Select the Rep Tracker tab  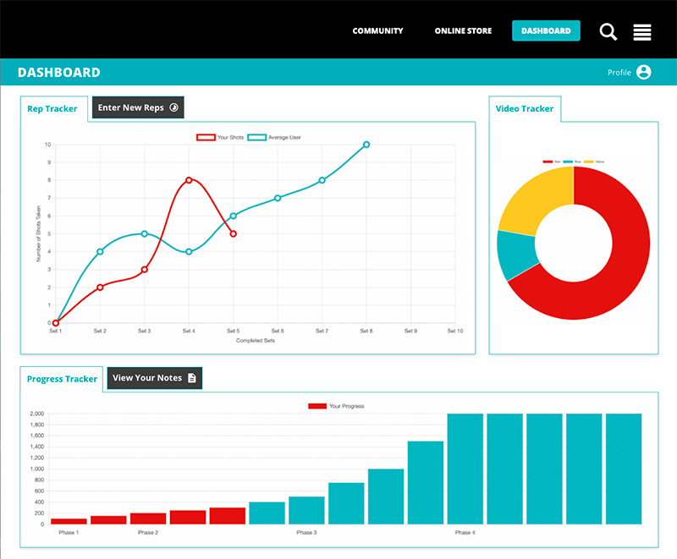pyautogui.click(x=52, y=108)
